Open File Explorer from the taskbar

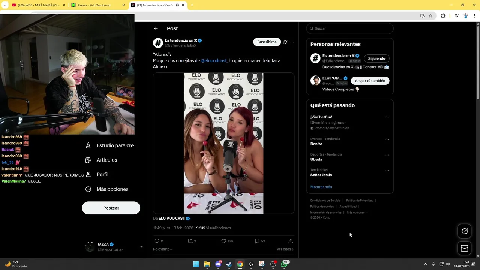[207, 264]
